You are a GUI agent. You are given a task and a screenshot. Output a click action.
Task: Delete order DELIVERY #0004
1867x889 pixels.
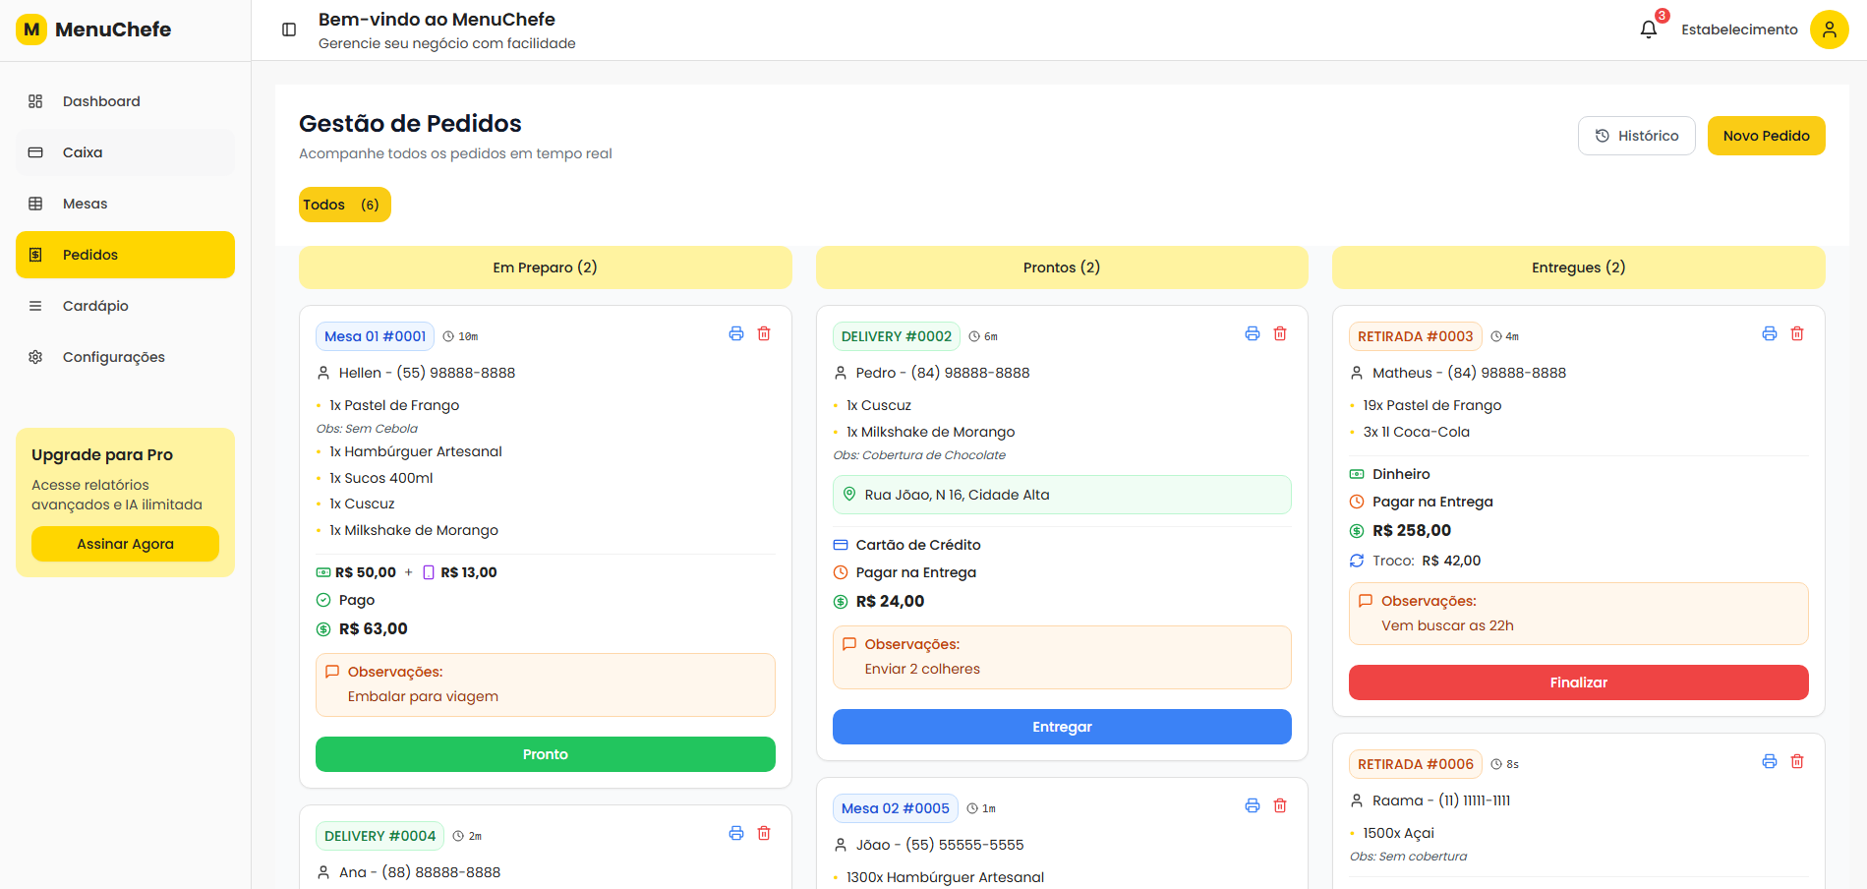click(x=764, y=834)
